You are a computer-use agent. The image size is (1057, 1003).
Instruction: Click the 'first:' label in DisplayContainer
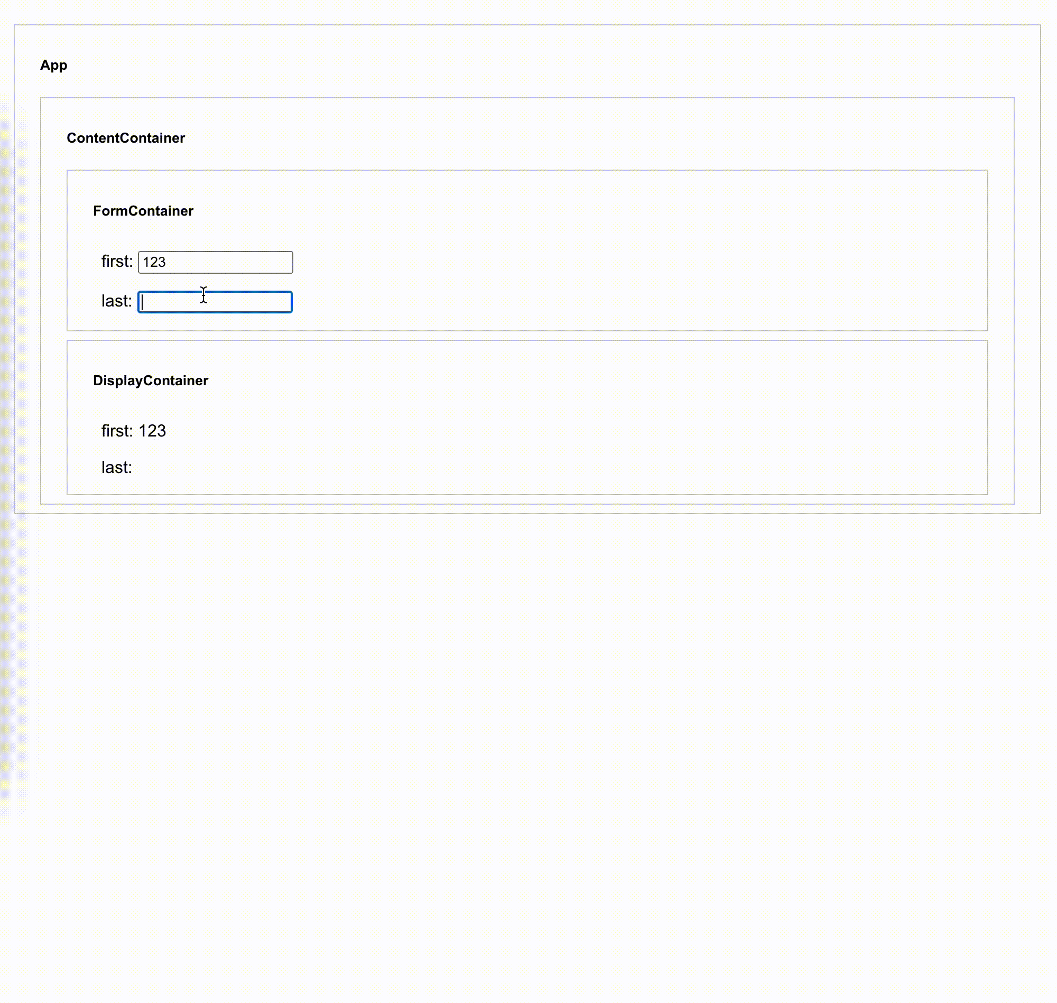coord(117,430)
